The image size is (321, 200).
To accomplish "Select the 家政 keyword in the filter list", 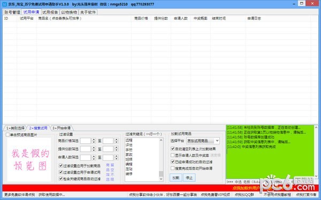I will pyautogui.click(x=129, y=155).
